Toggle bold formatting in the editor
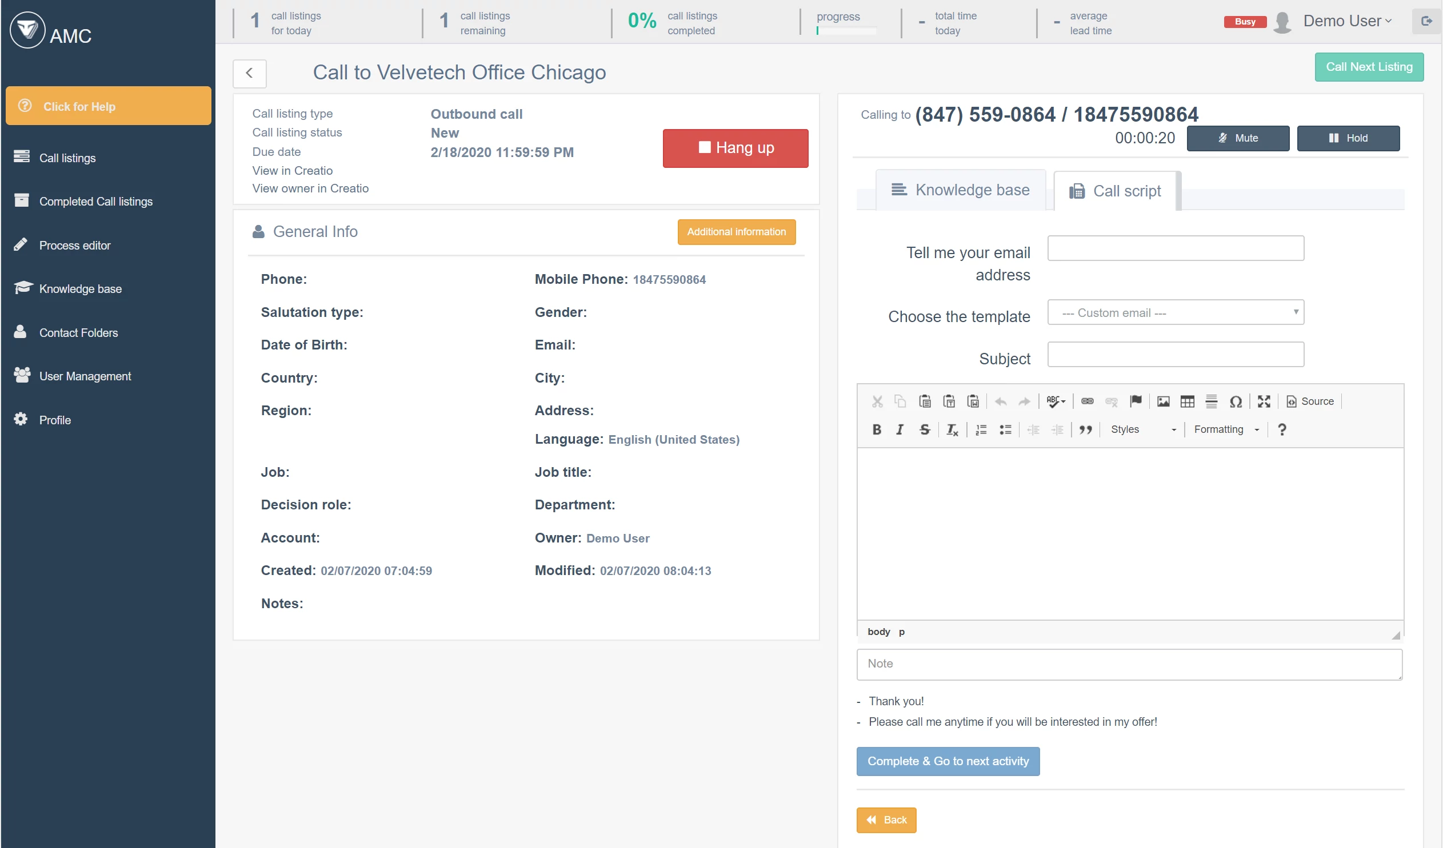 pos(876,429)
